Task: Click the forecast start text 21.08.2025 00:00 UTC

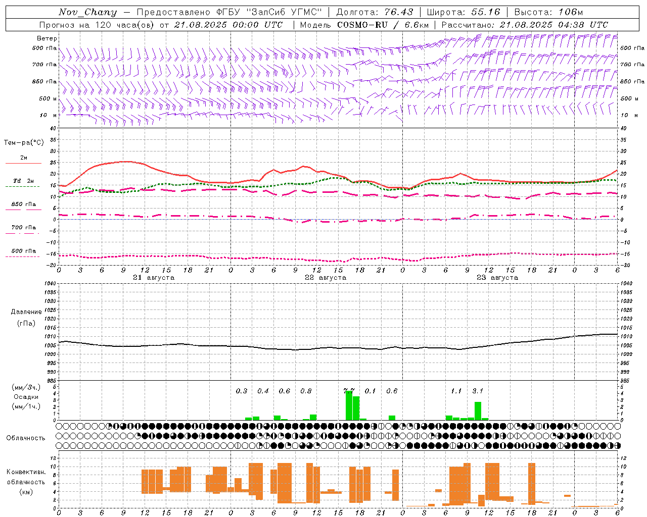Action: pyautogui.click(x=228, y=25)
